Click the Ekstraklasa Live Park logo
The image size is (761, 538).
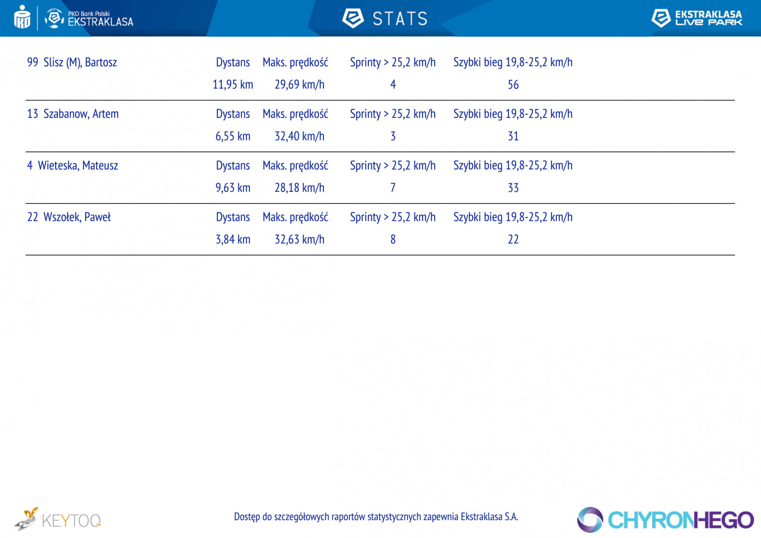[x=696, y=18]
